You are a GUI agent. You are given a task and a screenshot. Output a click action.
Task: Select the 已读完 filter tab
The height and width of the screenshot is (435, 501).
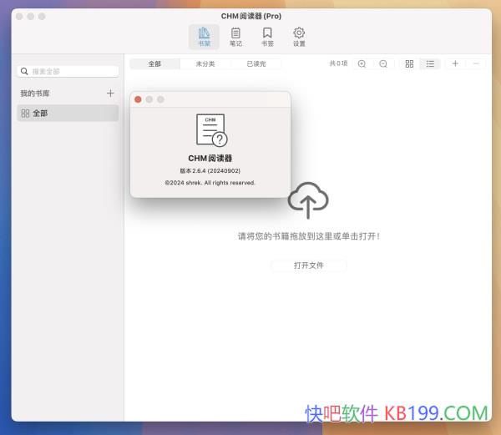tap(256, 63)
